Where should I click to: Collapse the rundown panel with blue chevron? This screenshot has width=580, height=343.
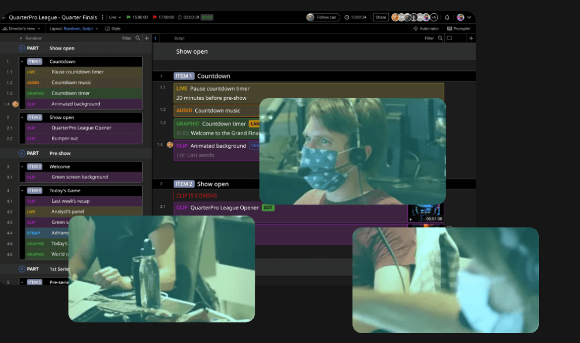155,38
